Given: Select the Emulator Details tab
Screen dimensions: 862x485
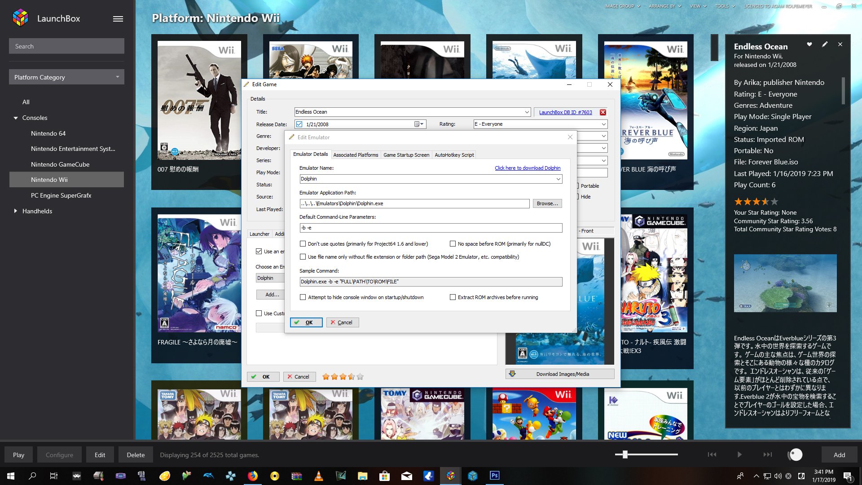Looking at the screenshot, I should point(310,154).
